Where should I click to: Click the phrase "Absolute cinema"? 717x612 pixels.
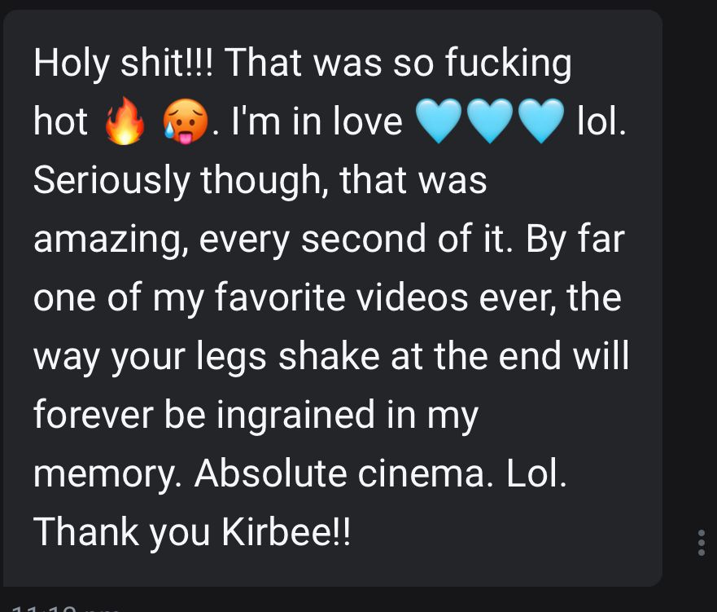pos(339,473)
